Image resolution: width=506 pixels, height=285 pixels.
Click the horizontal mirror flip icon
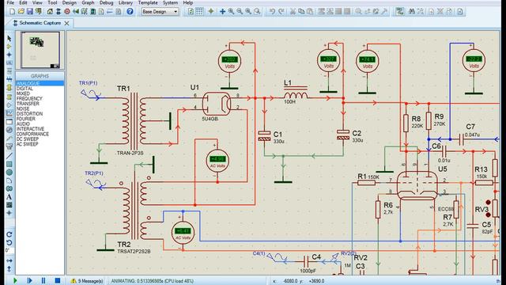click(x=9, y=260)
